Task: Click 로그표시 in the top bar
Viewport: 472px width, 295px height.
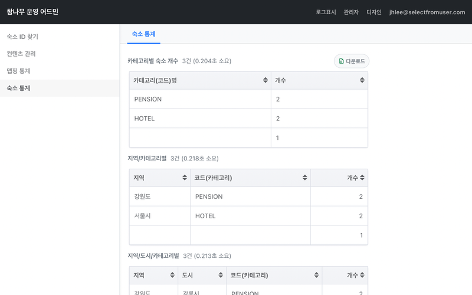Action: point(326,12)
